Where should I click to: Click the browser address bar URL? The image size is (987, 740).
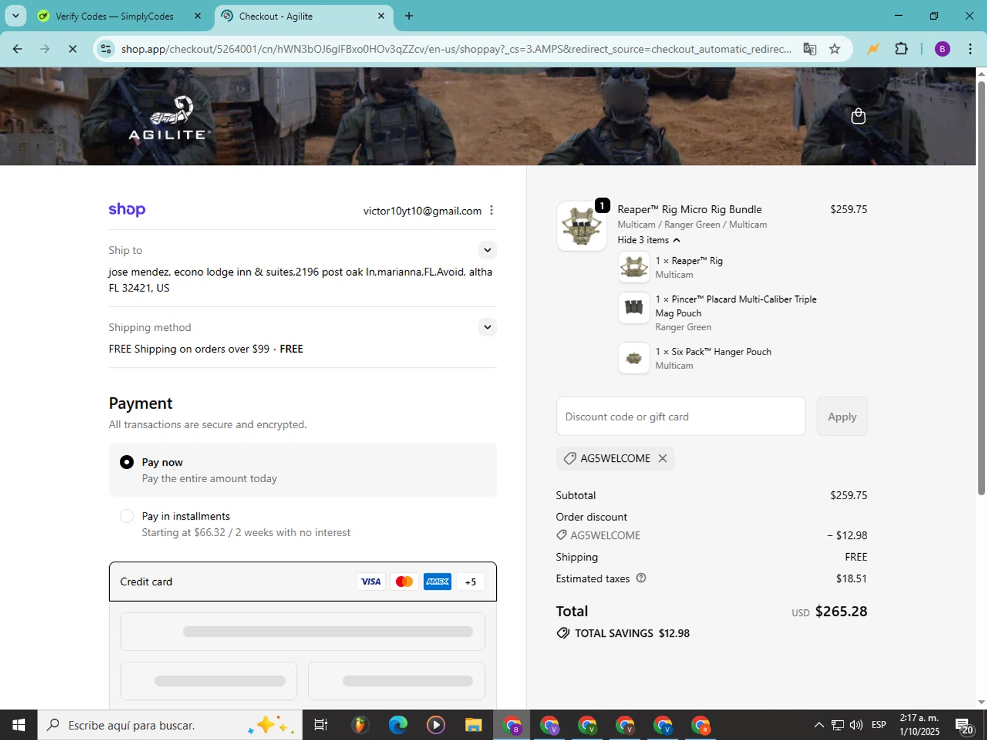click(x=456, y=49)
